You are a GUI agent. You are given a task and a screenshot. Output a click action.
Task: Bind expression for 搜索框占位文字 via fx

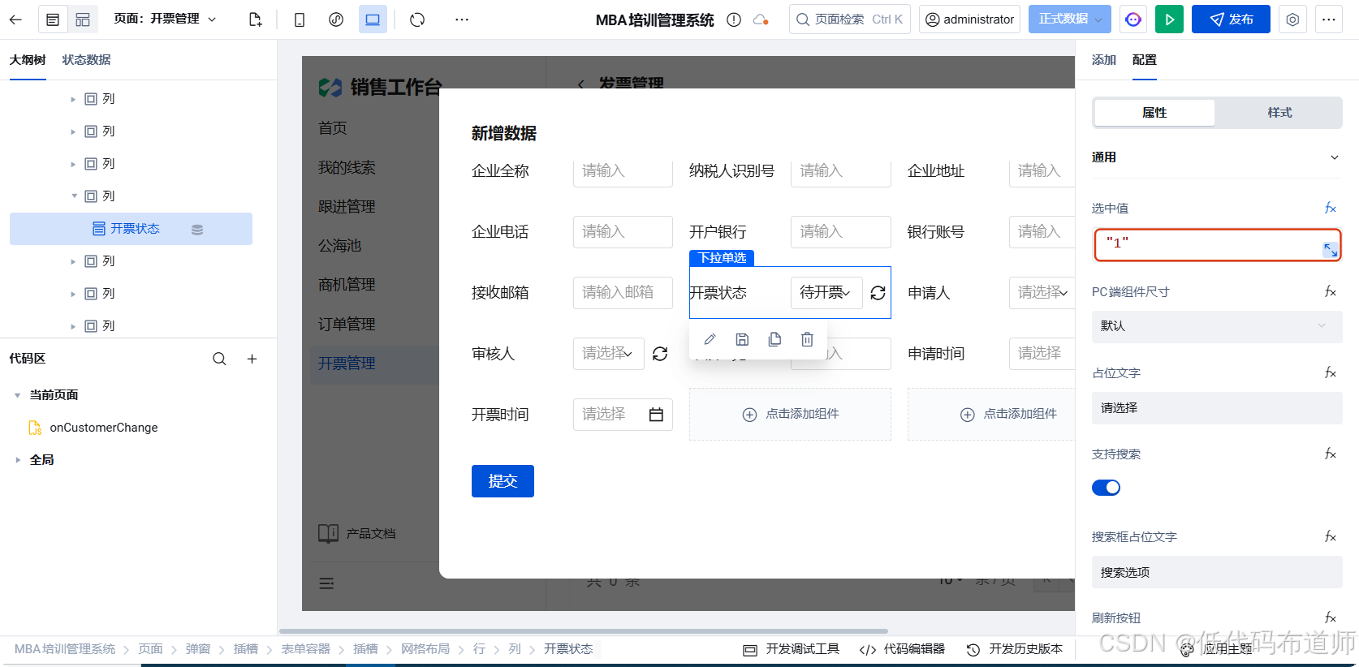[1331, 536]
